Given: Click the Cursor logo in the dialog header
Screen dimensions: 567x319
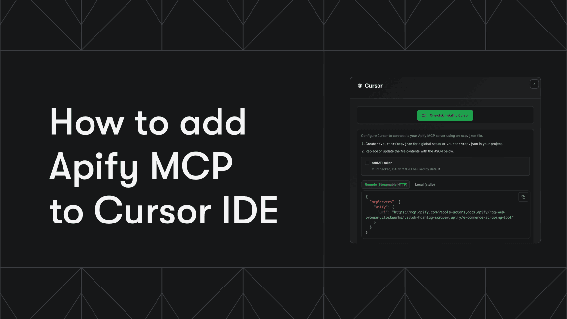Looking at the screenshot, I should pos(360,86).
